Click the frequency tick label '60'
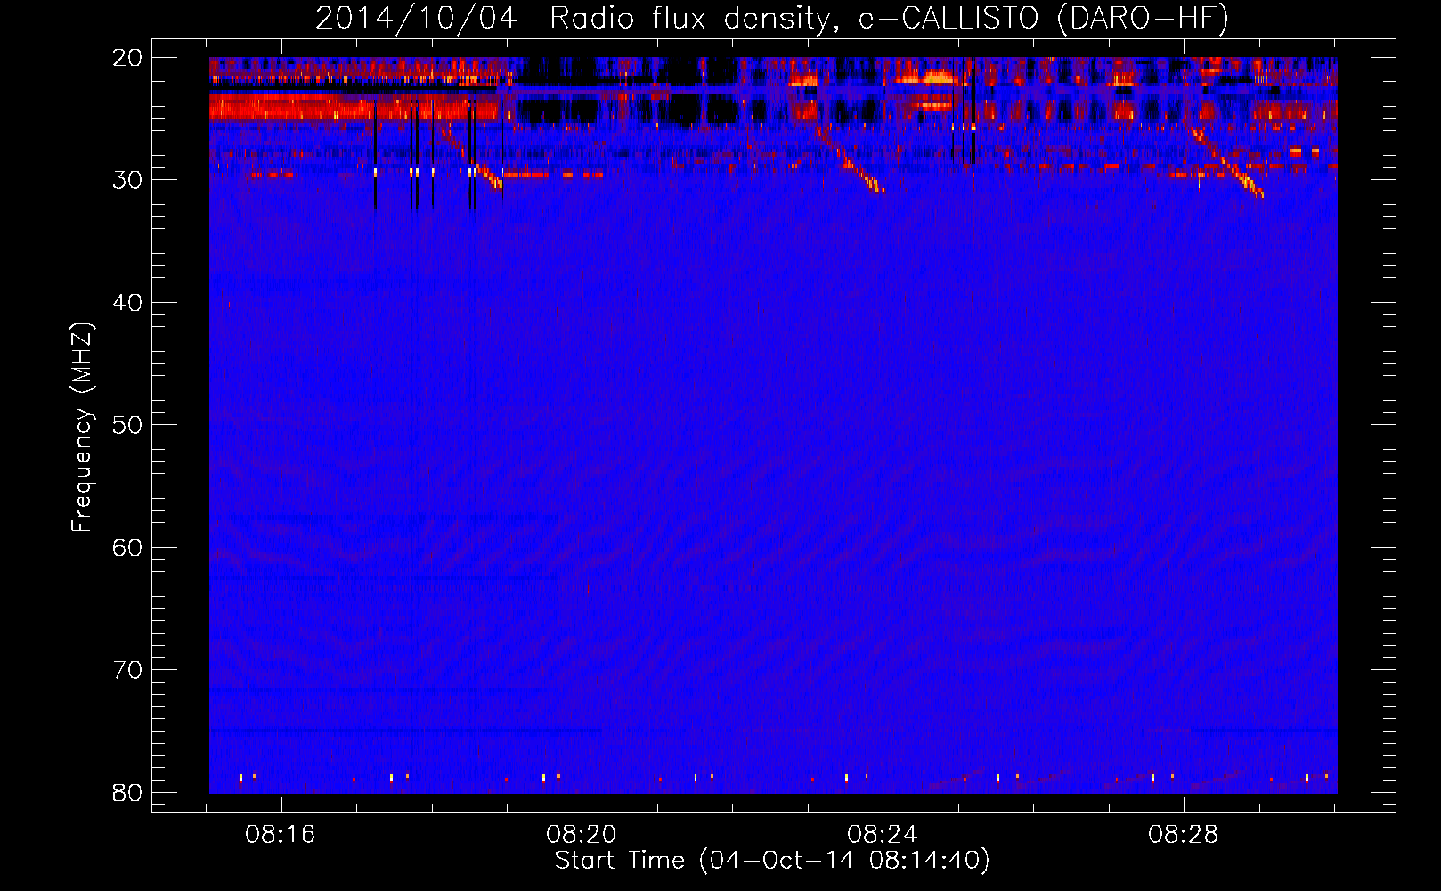1441x891 pixels. tap(127, 548)
